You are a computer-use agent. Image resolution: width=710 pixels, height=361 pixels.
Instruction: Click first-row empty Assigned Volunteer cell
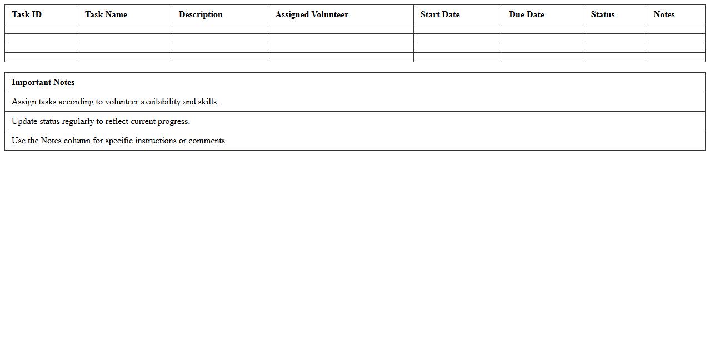(x=341, y=29)
